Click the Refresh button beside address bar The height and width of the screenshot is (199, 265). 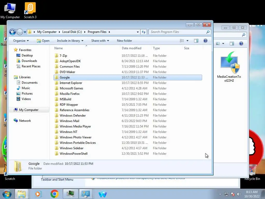click(x=144, y=32)
